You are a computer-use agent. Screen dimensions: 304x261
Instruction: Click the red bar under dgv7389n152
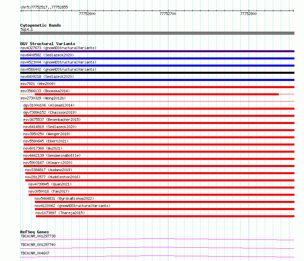[159, 116]
